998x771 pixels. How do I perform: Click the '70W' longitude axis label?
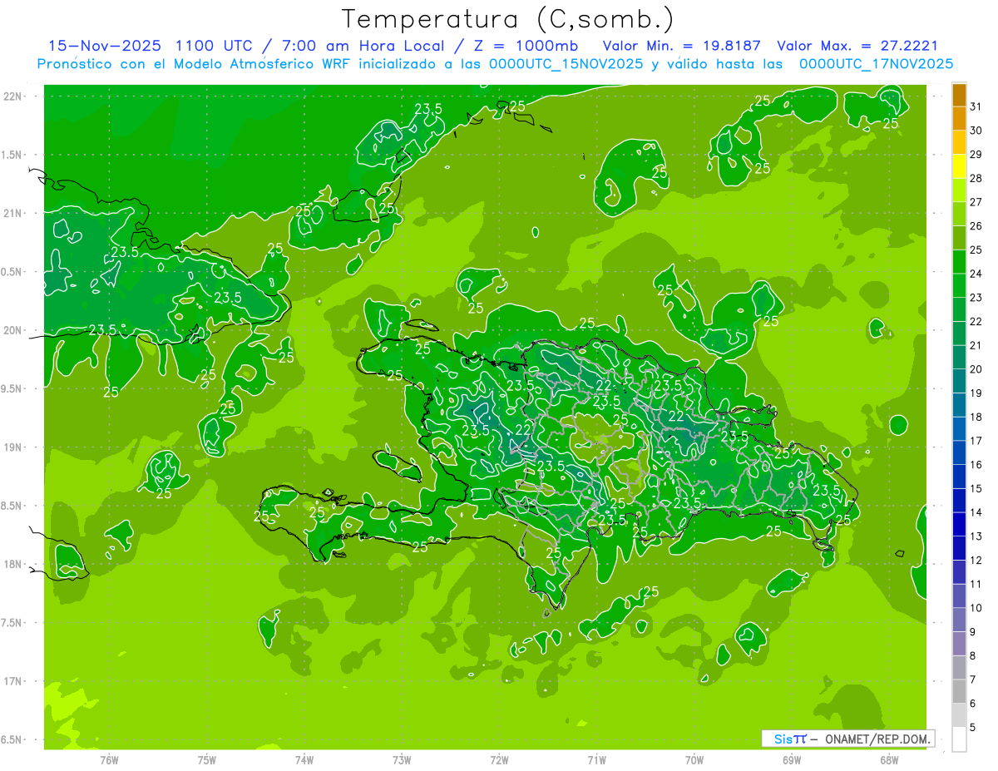(x=694, y=760)
